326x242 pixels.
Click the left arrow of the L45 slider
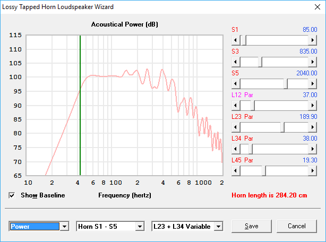pyautogui.click(x=236, y=171)
